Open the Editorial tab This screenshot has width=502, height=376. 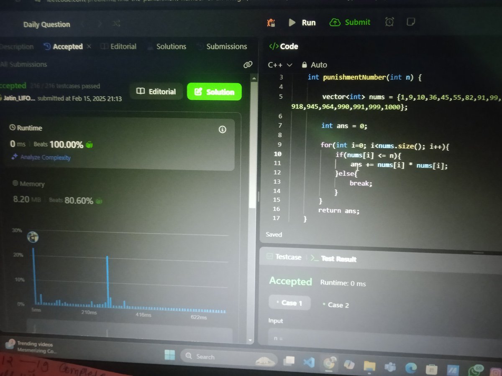(123, 46)
